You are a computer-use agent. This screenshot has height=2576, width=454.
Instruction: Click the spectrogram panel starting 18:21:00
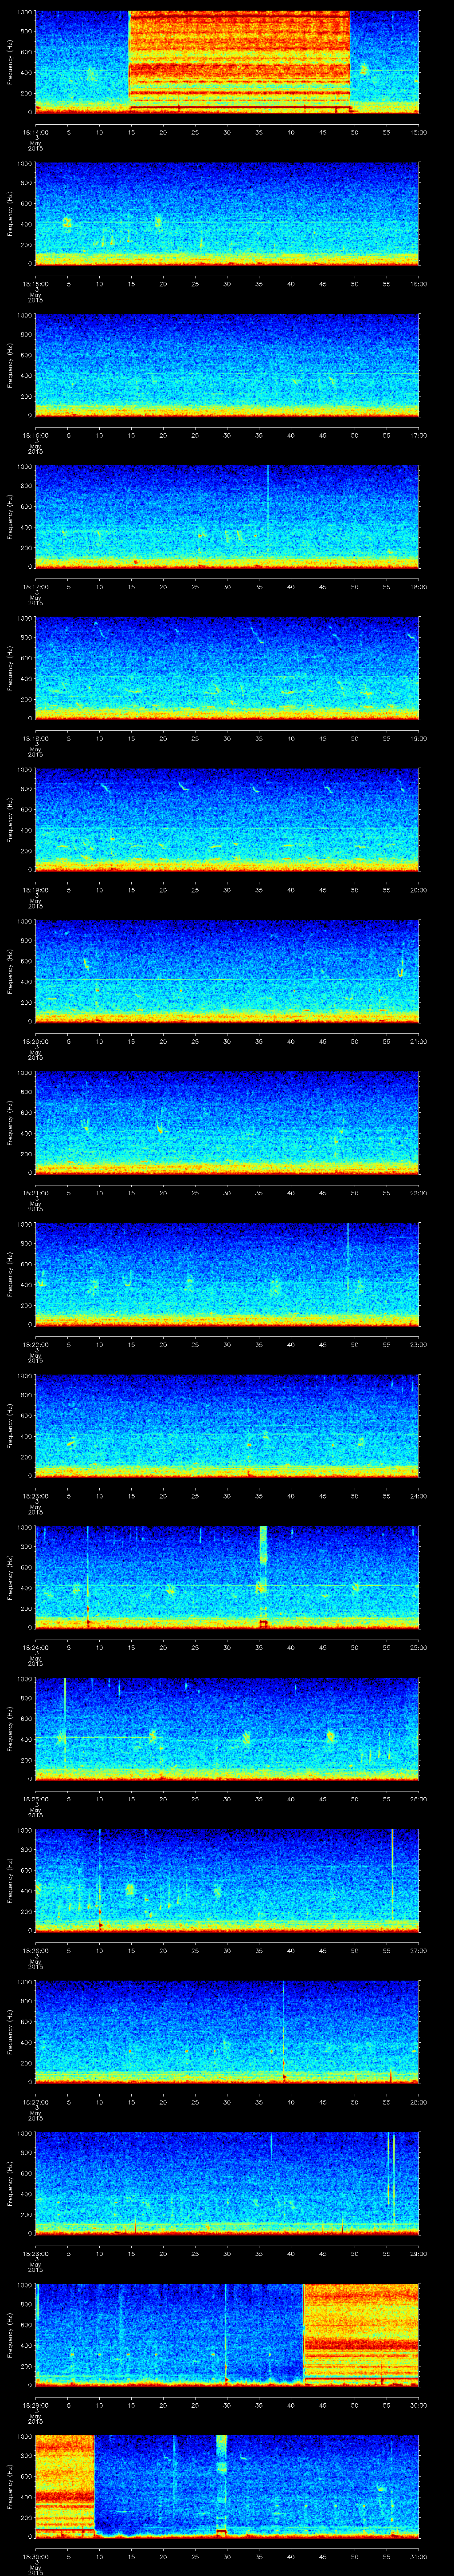click(227, 1122)
